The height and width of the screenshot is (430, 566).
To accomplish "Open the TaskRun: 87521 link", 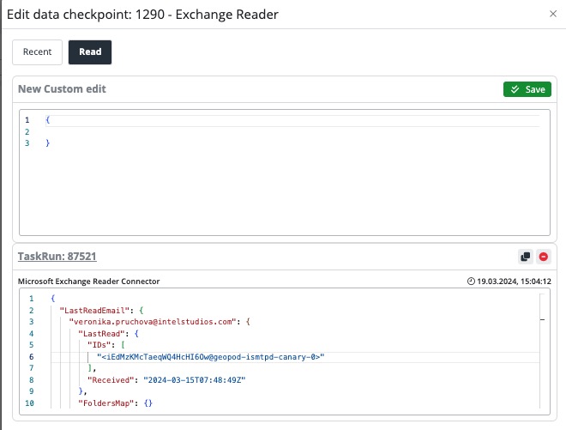I will pyautogui.click(x=57, y=257).
